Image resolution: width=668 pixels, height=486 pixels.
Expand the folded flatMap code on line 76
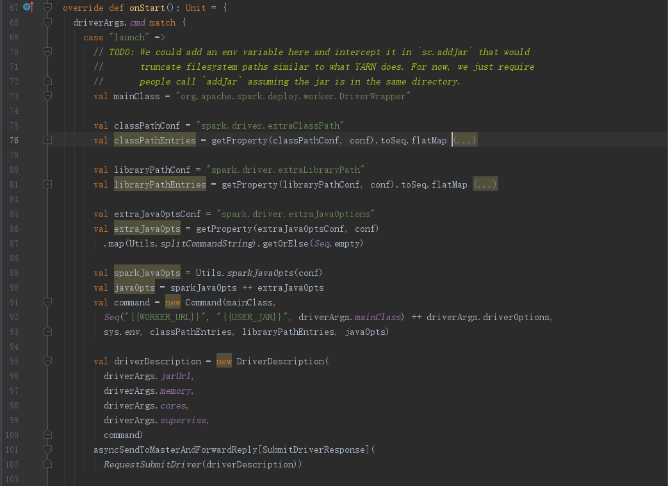[x=49, y=140]
